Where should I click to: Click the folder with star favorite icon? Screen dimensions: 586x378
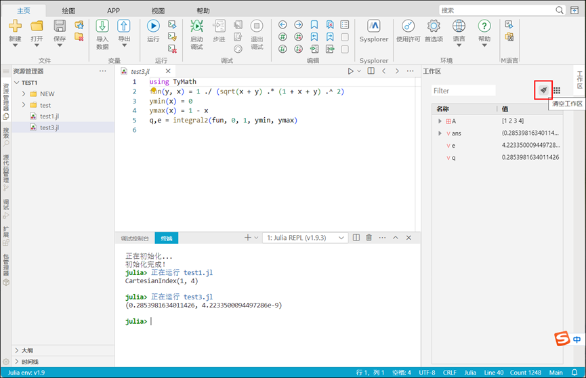point(79,25)
